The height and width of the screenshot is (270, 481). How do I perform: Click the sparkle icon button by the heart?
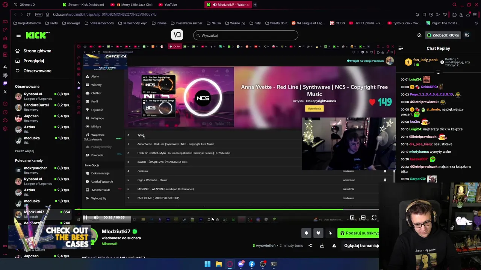330,233
